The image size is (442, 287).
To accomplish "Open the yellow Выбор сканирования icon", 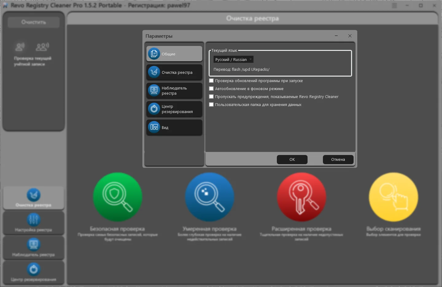I will (x=394, y=197).
